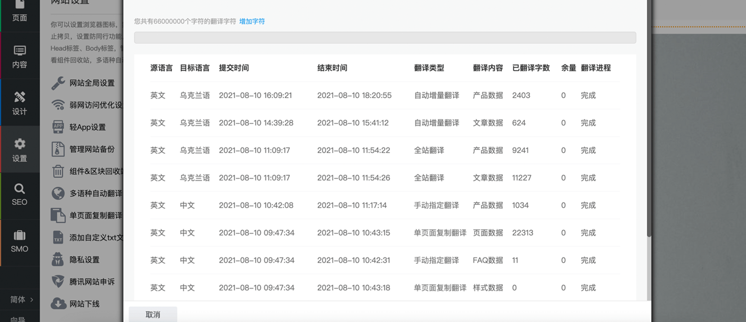This screenshot has width=746, height=322.
Task: Click the 网站全局设置 wrench icon
Action: 58,83
